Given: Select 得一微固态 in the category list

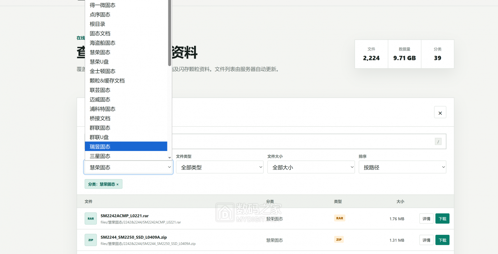Looking at the screenshot, I should 126,5.
